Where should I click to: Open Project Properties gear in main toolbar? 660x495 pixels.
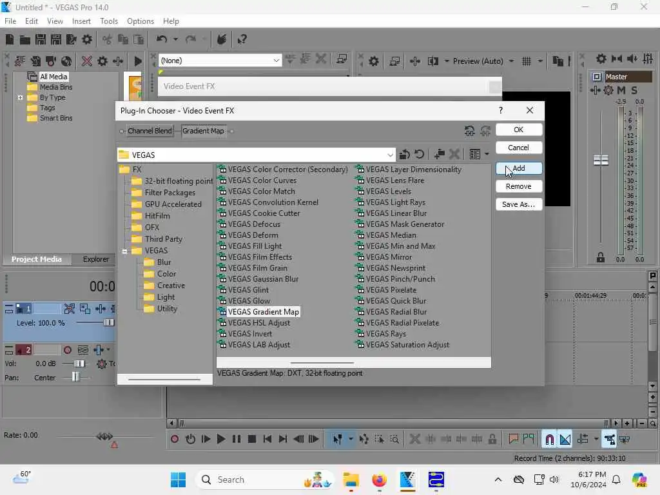point(87,39)
